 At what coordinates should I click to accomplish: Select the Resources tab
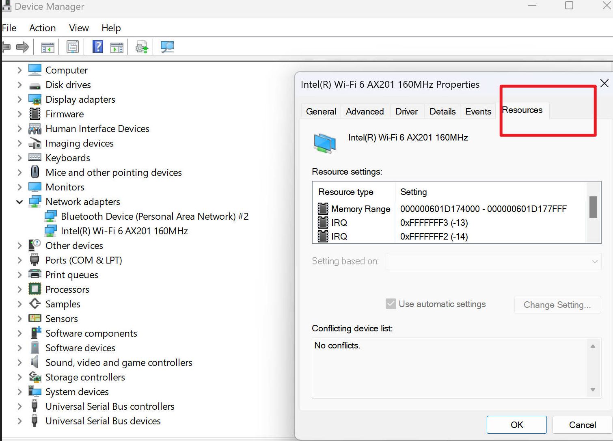point(522,110)
